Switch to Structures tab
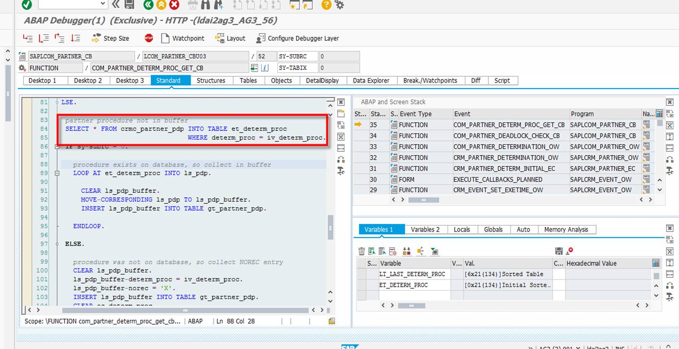This screenshot has width=679, height=349. pyautogui.click(x=211, y=80)
